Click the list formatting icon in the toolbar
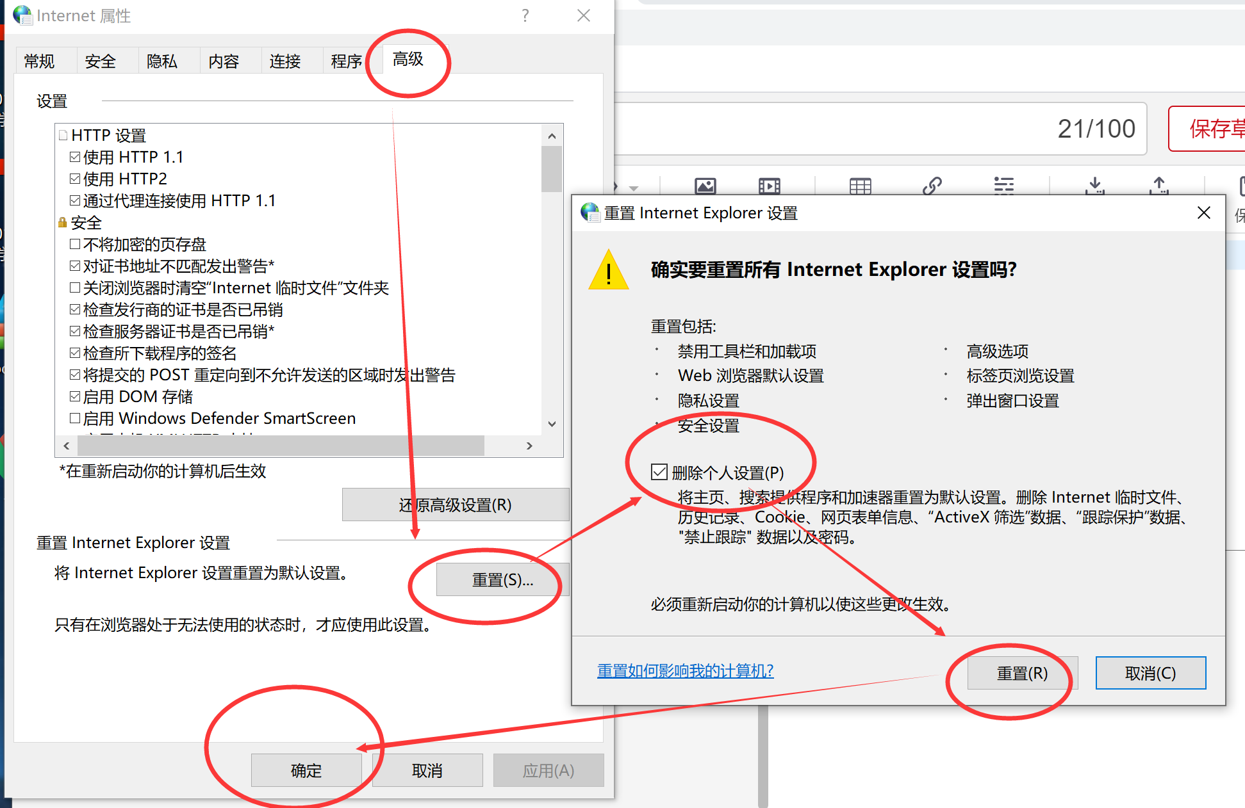The height and width of the screenshot is (808, 1245). 1003,186
